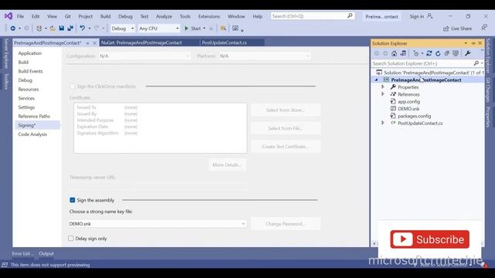Click the New Project toolbar icon
This screenshot has width=495, height=278.
[39, 29]
